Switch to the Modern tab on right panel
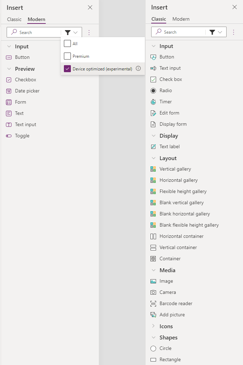 pos(181,19)
